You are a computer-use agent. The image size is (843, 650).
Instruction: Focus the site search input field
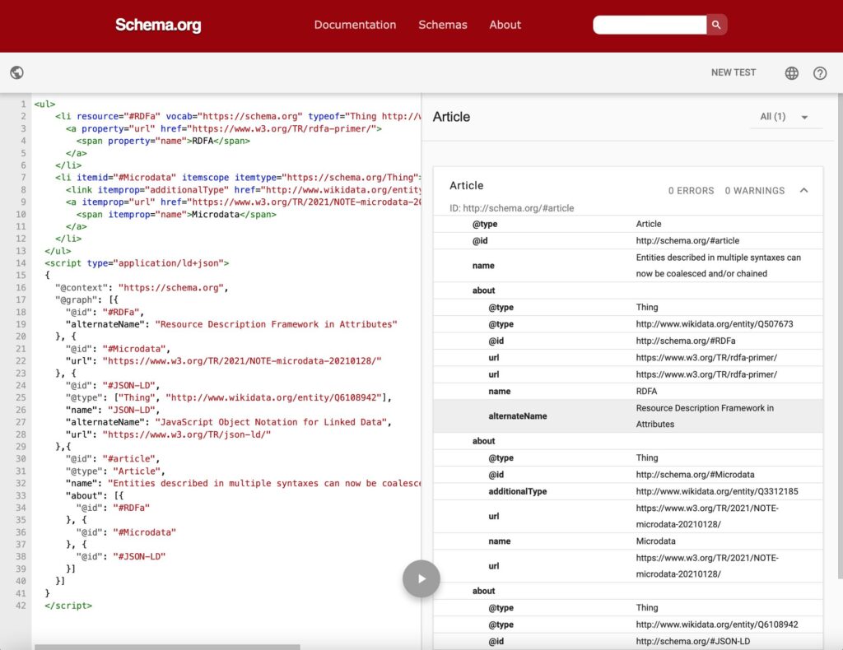pos(649,26)
